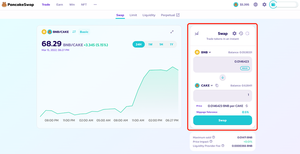Image resolution: width=300 pixels, height=154 pixels.
Task: Click the MAX button
Action: tap(245, 68)
